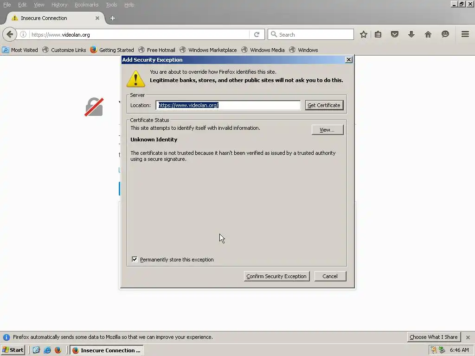Cancel the security exception dialog
This screenshot has width=475, height=356.
tap(330, 276)
